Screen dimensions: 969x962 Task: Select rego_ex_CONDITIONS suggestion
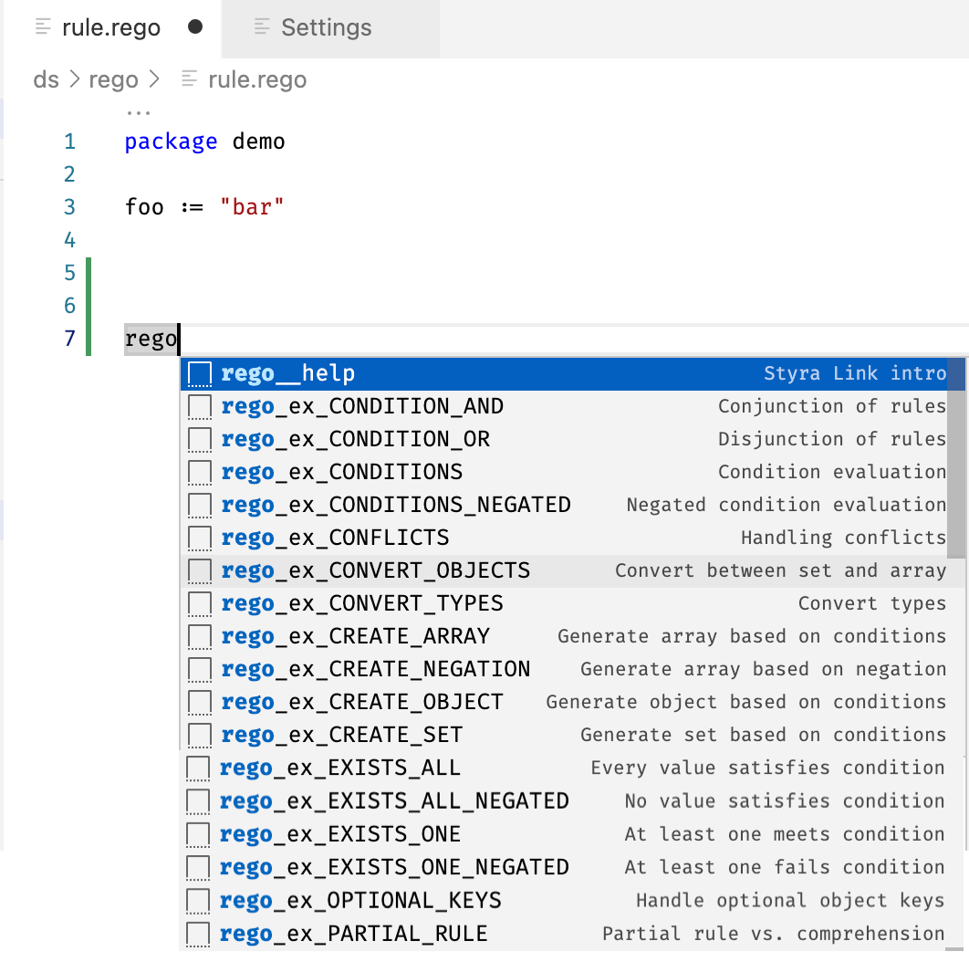coord(572,472)
